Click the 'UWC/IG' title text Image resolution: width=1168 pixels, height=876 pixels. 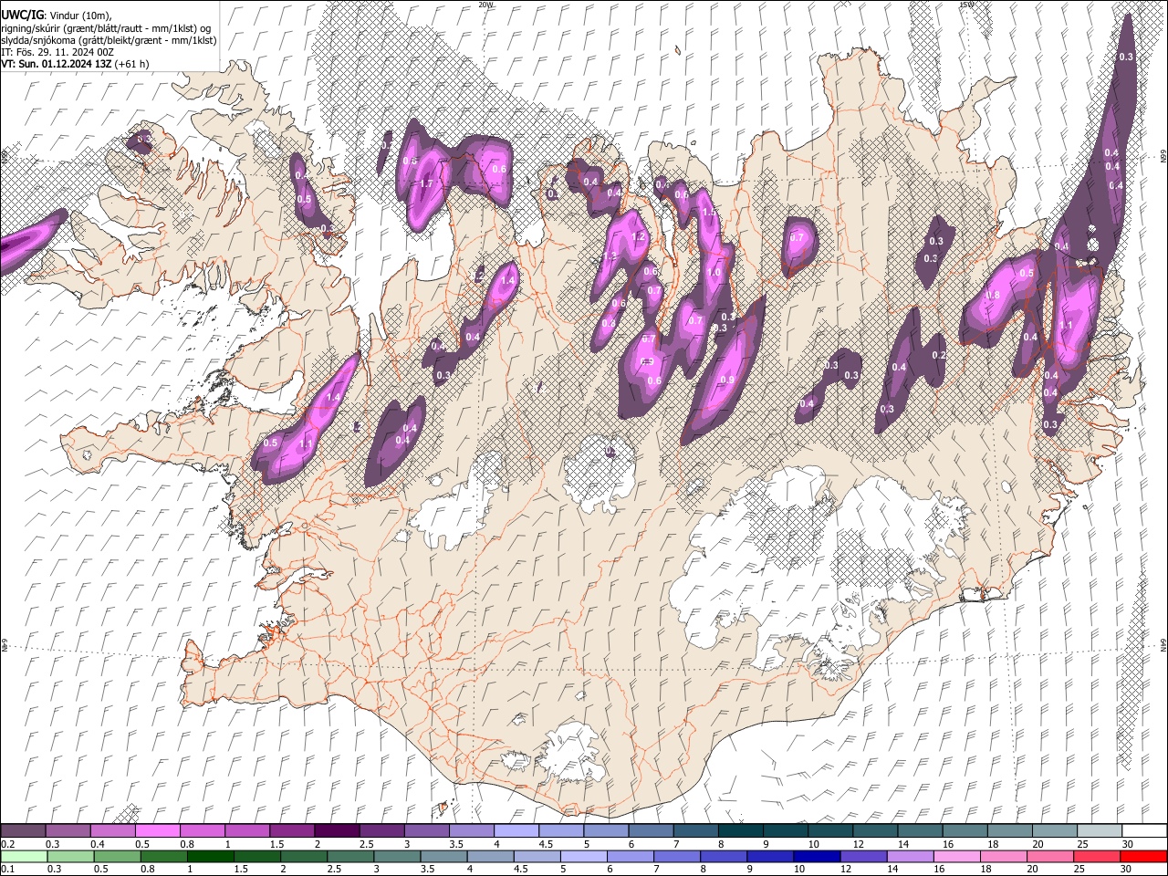22,16
